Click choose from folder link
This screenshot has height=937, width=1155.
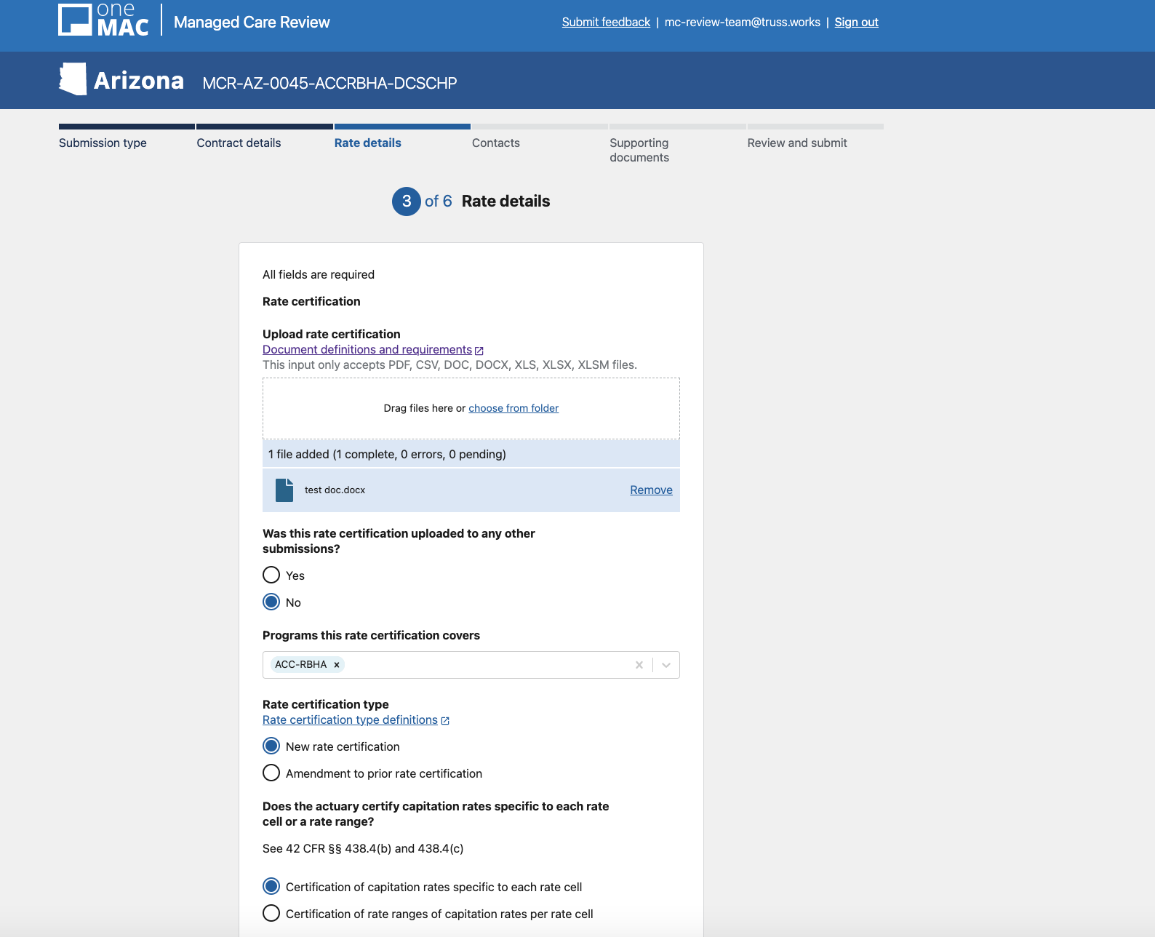pos(513,409)
